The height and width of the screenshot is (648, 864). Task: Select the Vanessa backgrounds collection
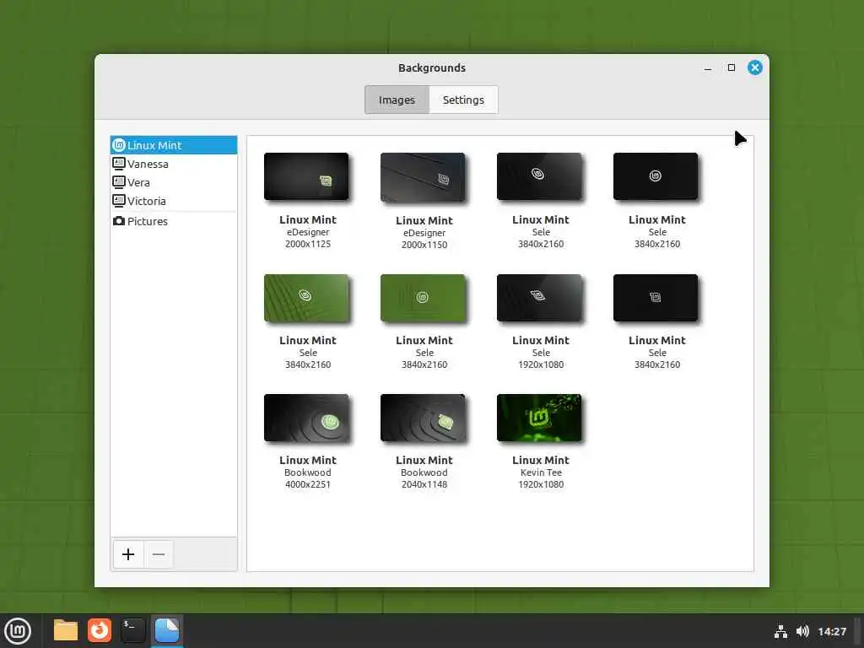point(174,164)
